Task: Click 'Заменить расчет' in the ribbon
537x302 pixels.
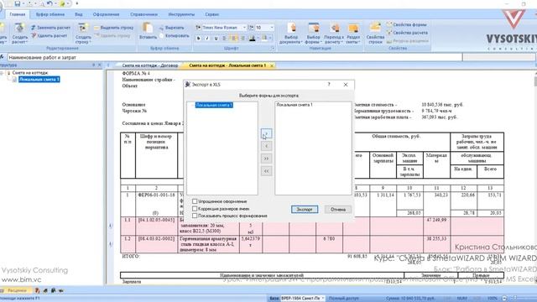Action: [x=50, y=28]
